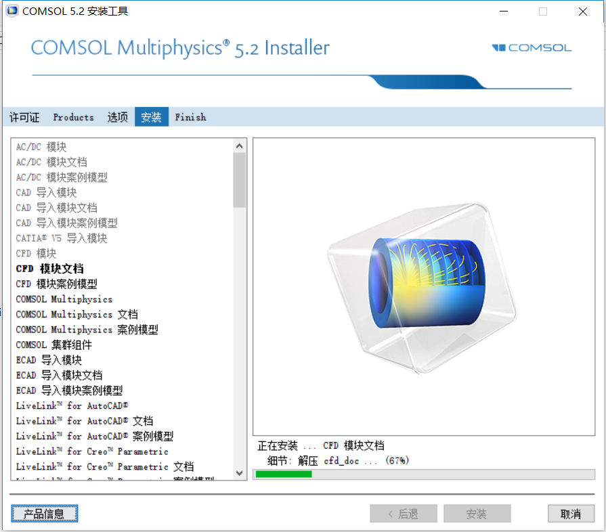Select the "CATIA V5 导入模块" list item
This screenshot has width=606, height=532.
(x=62, y=238)
